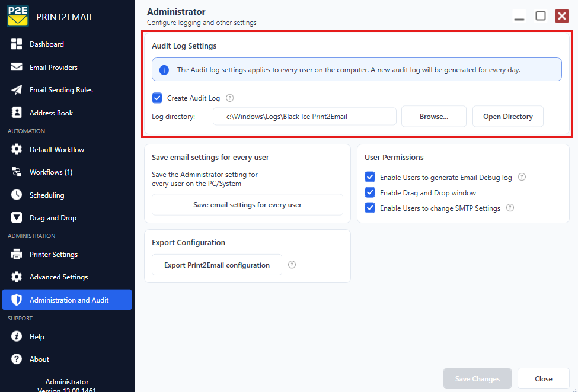Uncheck Enable Users to change SMTP Settings
Image resolution: width=578 pixels, height=392 pixels.
pos(370,208)
